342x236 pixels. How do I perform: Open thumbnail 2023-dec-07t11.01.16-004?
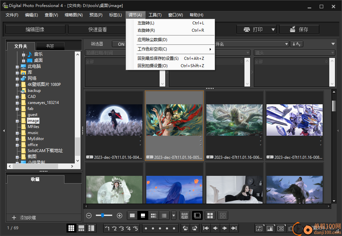pyautogui.click(x=114, y=126)
